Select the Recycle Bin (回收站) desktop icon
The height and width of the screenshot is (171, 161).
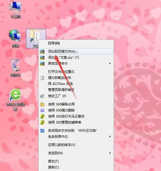coord(15,68)
